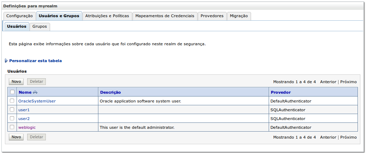The width and height of the screenshot is (366, 153).
Task: Switch to the Grupos subtab
Action: tap(39, 26)
